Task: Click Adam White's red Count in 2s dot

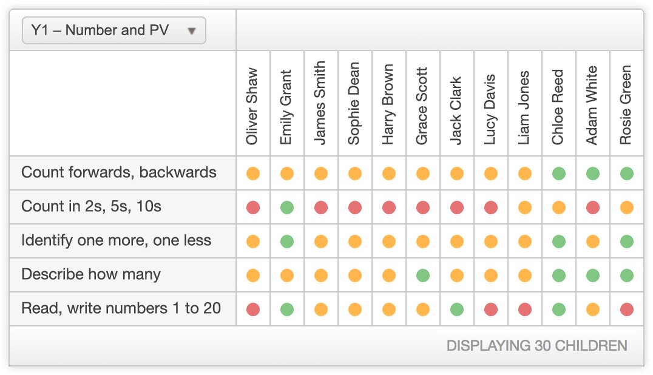Action: [x=592, y=208]
